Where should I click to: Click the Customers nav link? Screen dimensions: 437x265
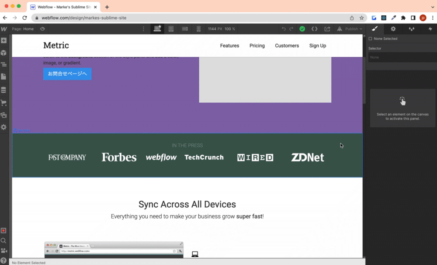pos(287,46)
